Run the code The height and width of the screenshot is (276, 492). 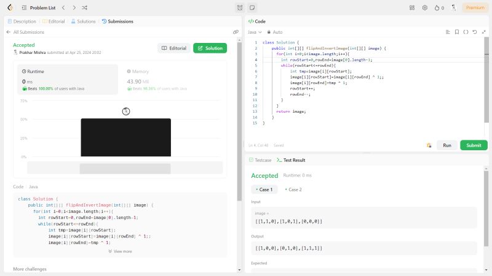(447, 145)
